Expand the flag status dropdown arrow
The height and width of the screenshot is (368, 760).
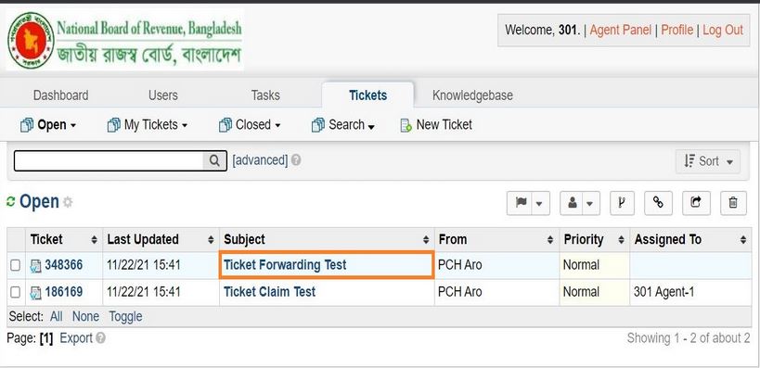click(x=540, y=203)
